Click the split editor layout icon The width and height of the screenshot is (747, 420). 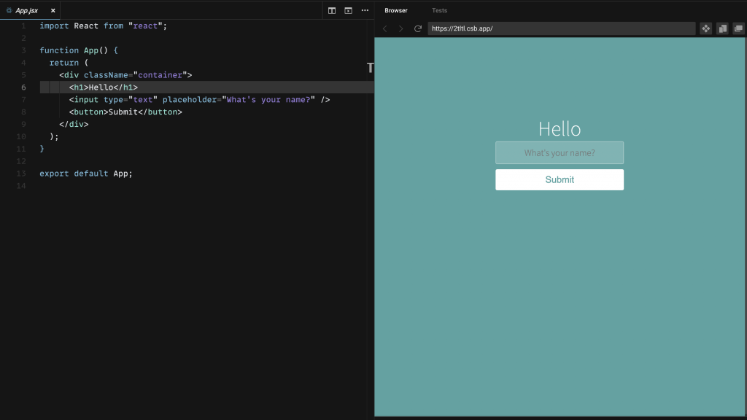click(332, 10)
